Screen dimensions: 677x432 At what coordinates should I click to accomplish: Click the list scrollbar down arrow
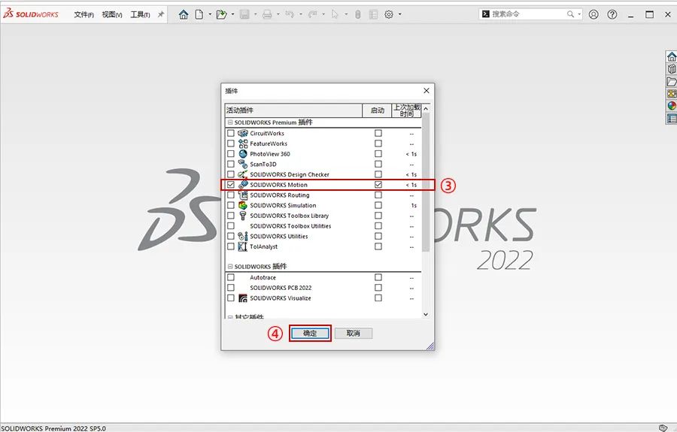426,314
